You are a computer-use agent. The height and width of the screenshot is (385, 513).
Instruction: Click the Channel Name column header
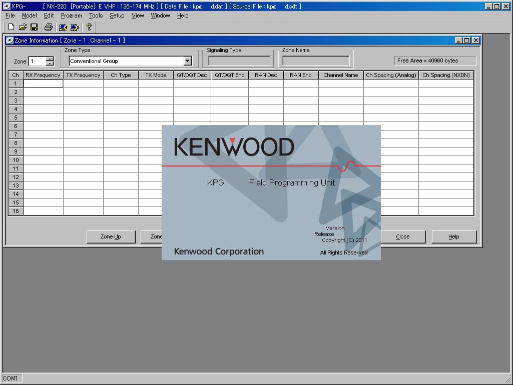tap(340, 75)
